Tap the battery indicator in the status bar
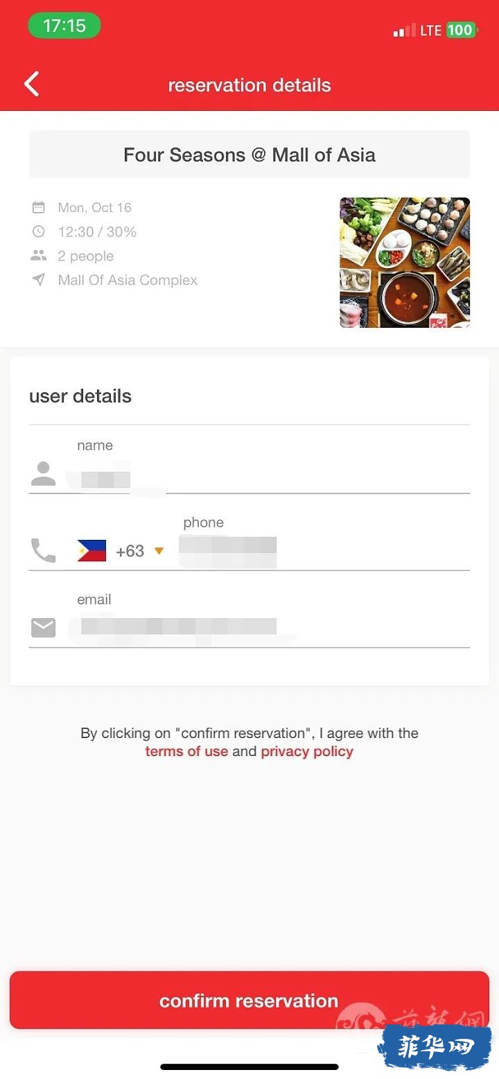 (x=460, y=30)
